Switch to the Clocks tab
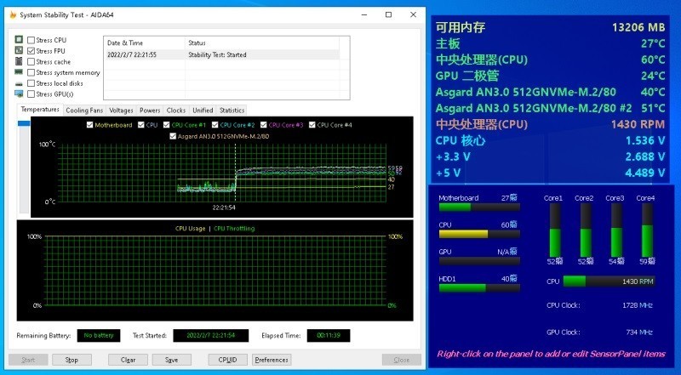Viewport: 681px width, 375px height. click(x=176, y=111)
